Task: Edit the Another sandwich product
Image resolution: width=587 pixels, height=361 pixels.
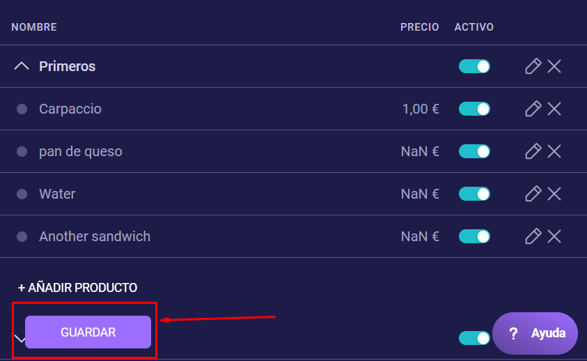Action: 533,236
